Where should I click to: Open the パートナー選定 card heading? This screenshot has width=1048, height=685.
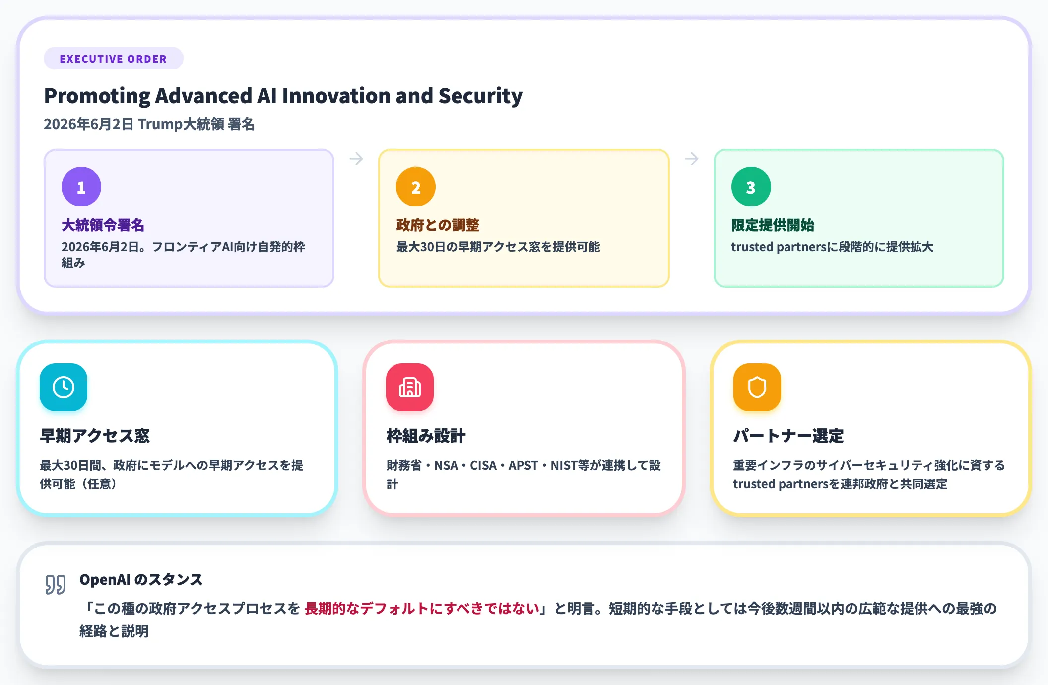click(x=788, y=436)
